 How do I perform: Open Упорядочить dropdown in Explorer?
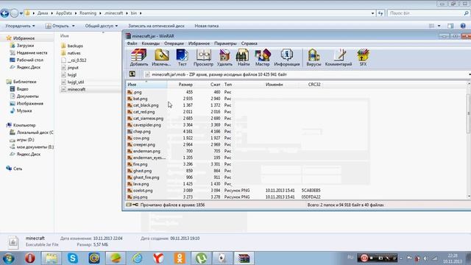pyautogui.click(x=20, y=26)
